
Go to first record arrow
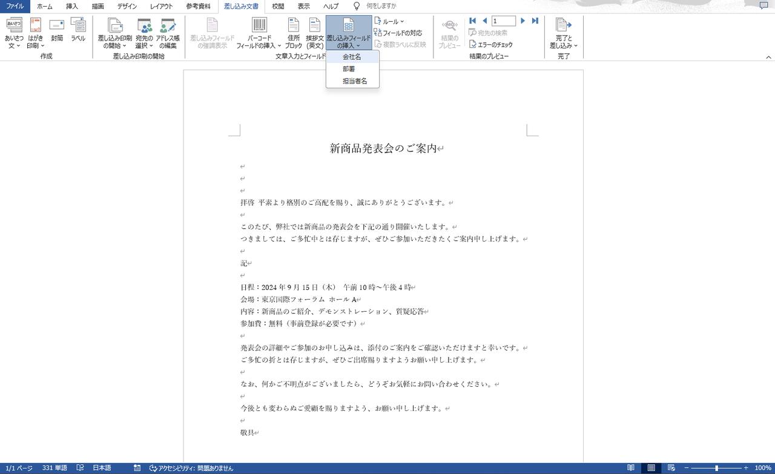click(x=473, y=21)
